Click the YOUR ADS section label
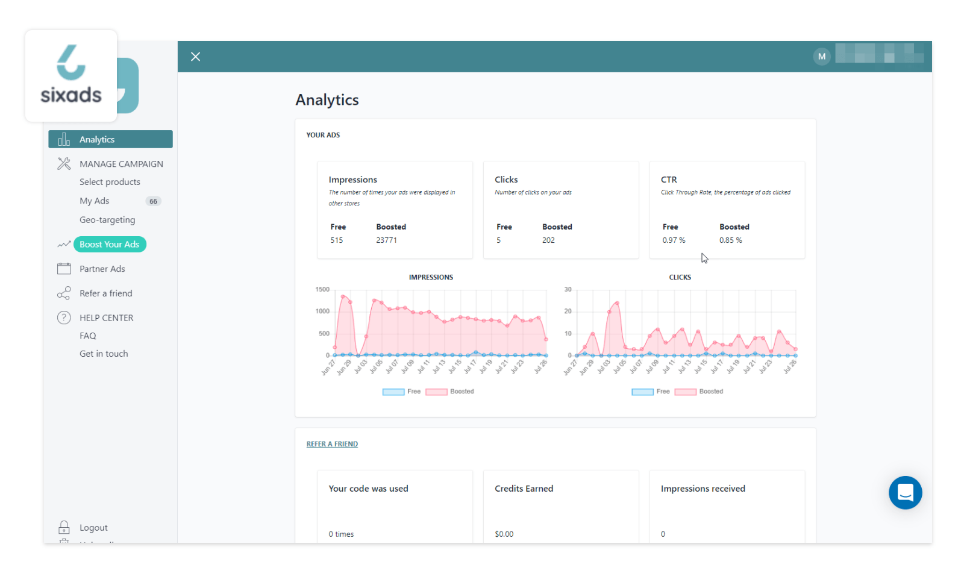964x576 pixels. click(x=323, y=135)
